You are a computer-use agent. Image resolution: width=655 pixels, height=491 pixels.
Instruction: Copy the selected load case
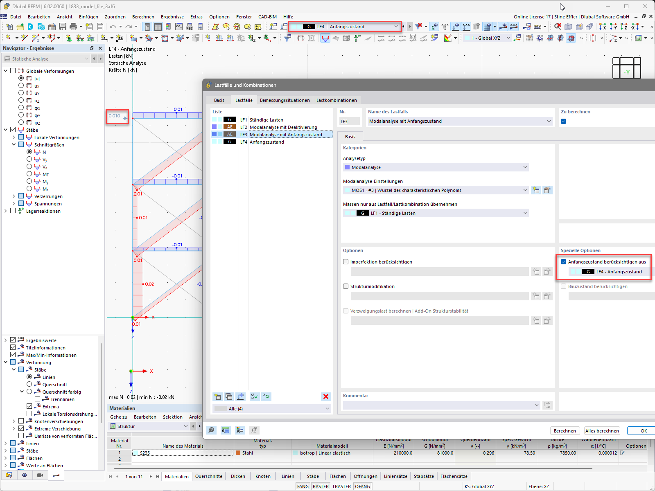coord(229,396)
